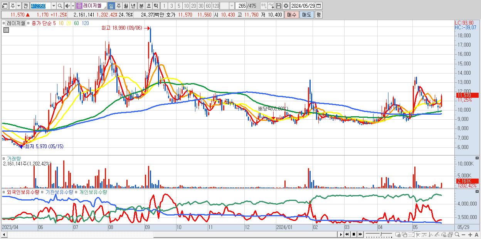Image resolution: width=481 pixels, height=239 pixels.
Task: Click the candlestick compare icon beside 475
Action: [x=264, y=6]
